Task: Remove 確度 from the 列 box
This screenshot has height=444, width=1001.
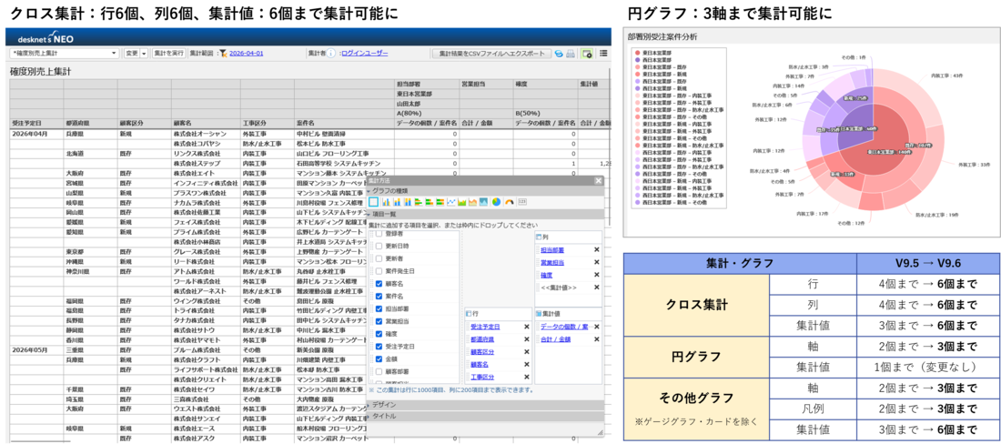Action: tap(597, 274)
